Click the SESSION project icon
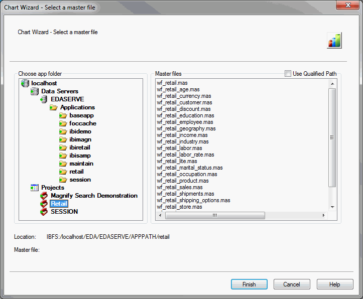The height and width of the screenshot is (299, 363). [44, 212]
